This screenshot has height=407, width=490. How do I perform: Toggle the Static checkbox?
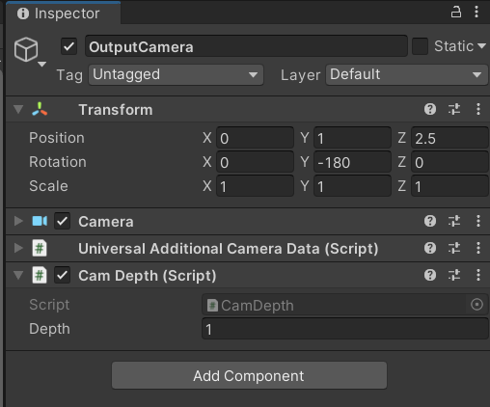point(420,46)
